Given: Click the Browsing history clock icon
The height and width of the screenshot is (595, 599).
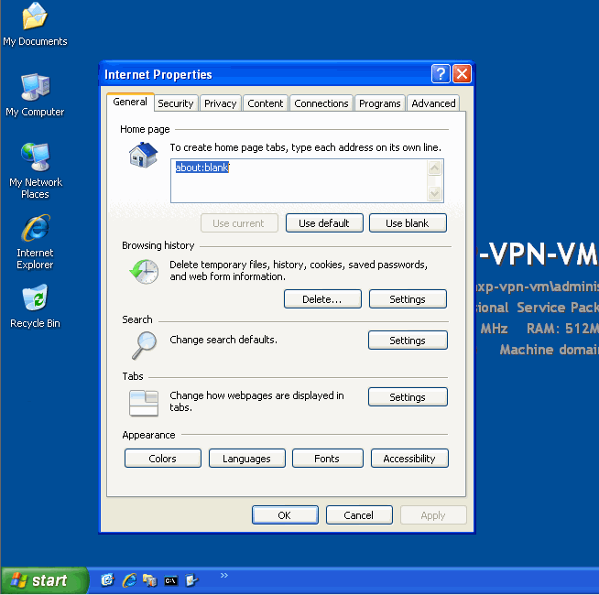Looking at the screenshot, I should [x=144, y=271].
